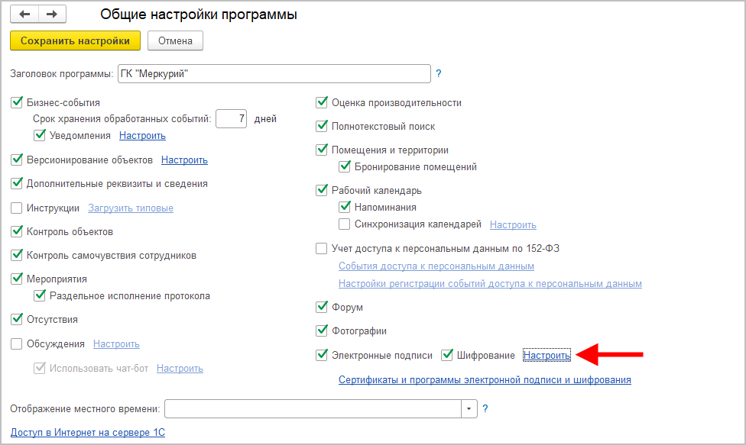Enable Синхронизация календарей checkbox

[345, 224]
